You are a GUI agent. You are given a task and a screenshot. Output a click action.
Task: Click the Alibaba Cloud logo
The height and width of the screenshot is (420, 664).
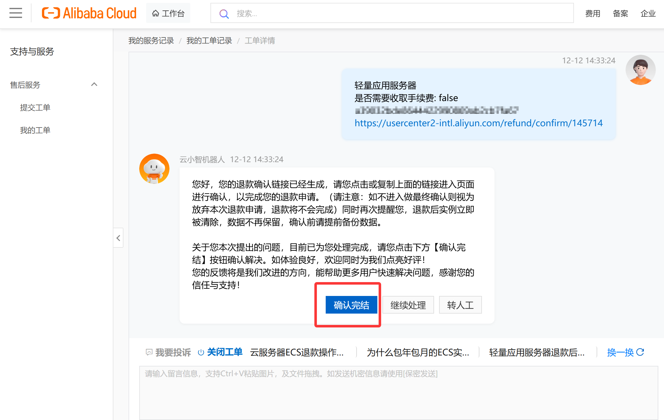point(89,13)
